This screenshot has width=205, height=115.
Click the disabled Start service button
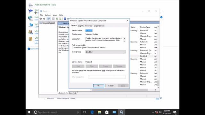coord(78,66)
